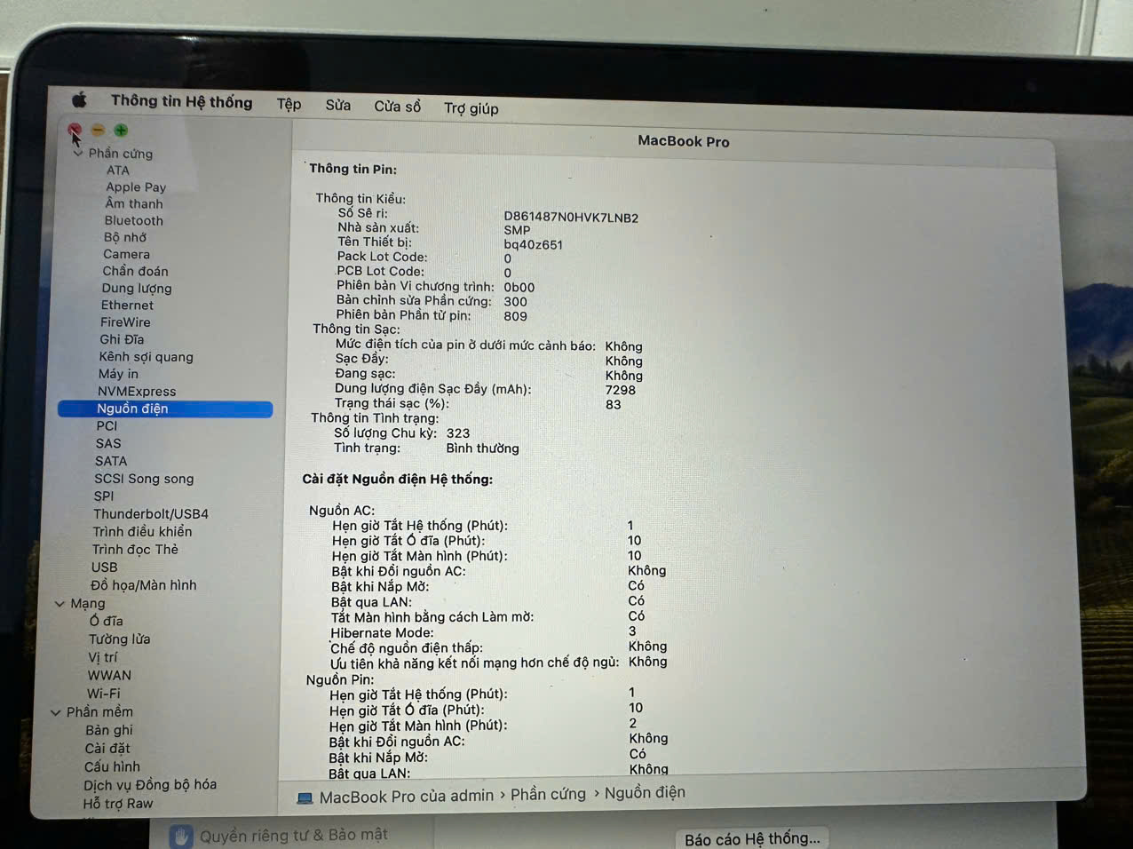Select NVMExpress in the sidebar

tap(137, 391)
